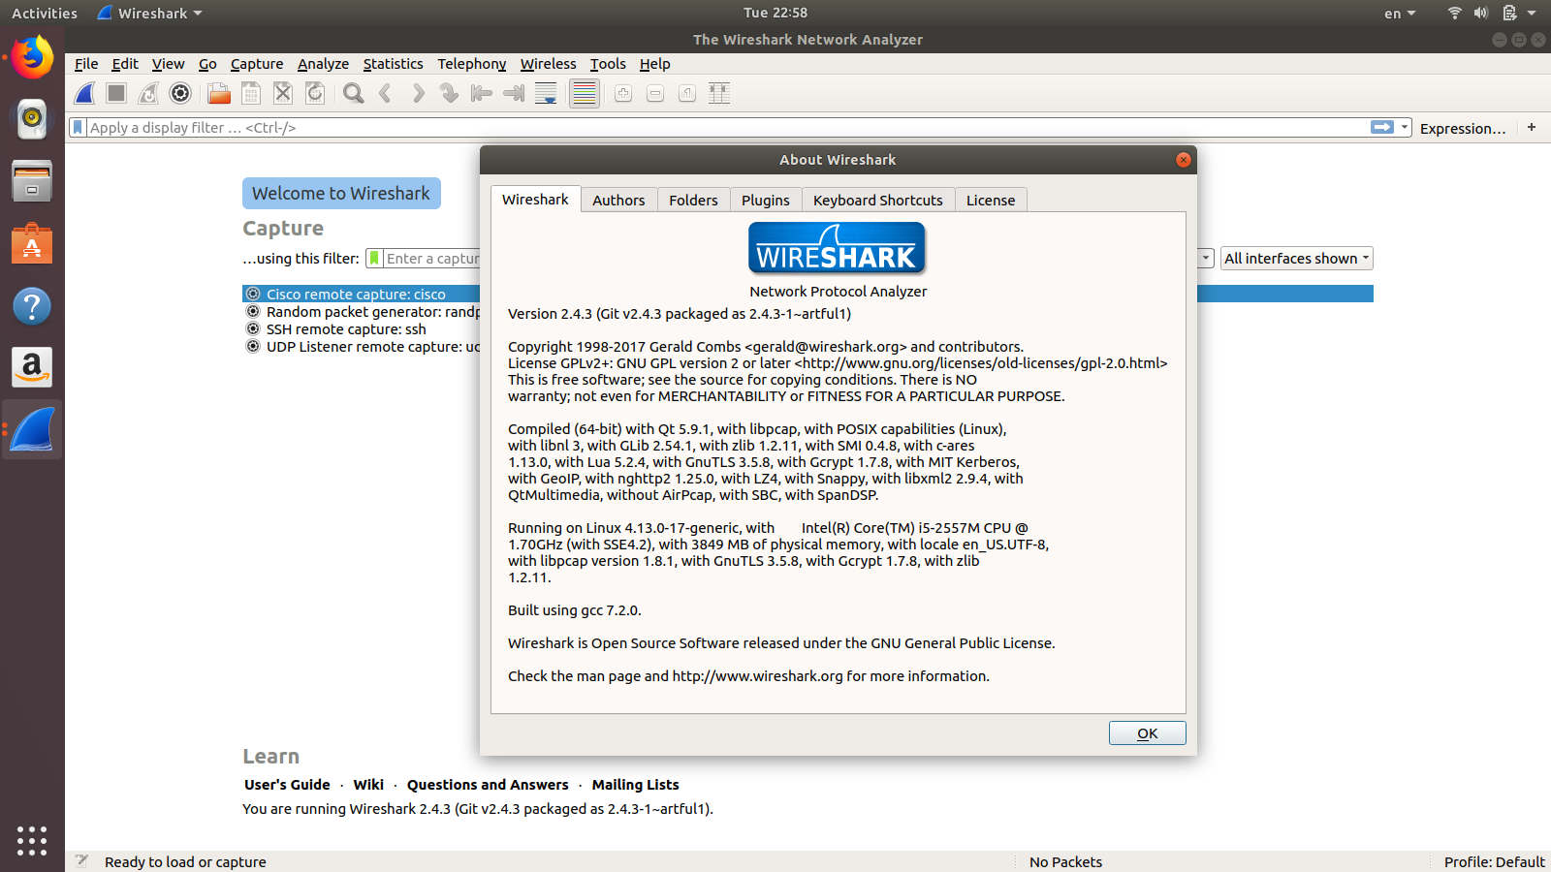Click Profile: Default in status bar
The image size is (1551, 872).
click(1494, 862)
